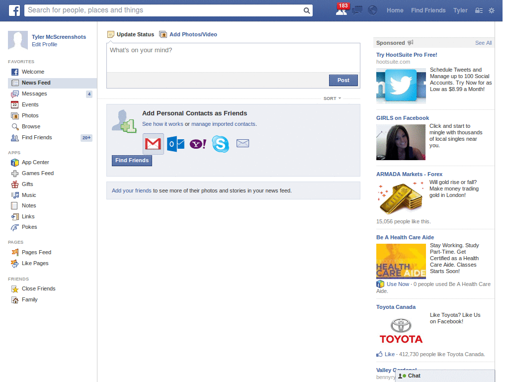
Task: Click the Post button
Action: pyautogui.click(x=343, y=80)
